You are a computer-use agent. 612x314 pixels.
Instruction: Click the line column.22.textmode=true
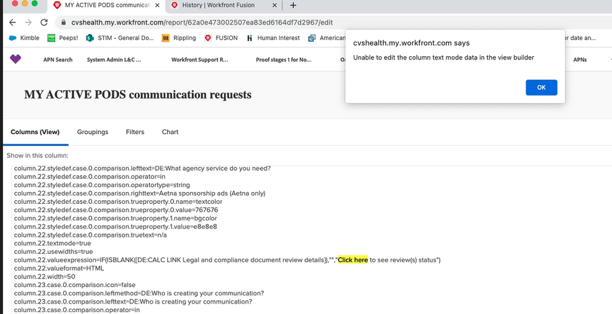[53, 243]
